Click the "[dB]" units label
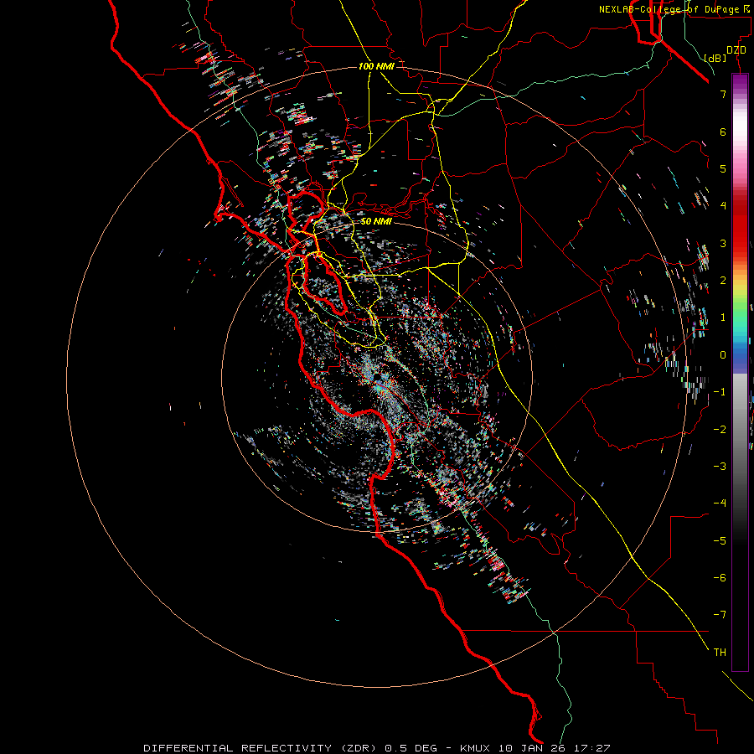Image resolution: width=754 pixels, height=754 pixels. coord(715,58)
